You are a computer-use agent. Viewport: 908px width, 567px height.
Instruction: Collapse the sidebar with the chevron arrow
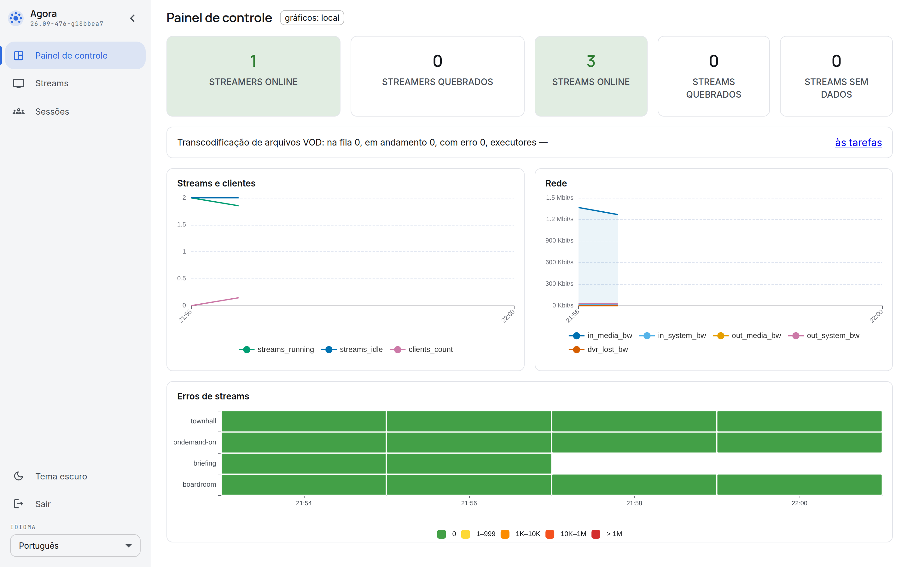132,18
